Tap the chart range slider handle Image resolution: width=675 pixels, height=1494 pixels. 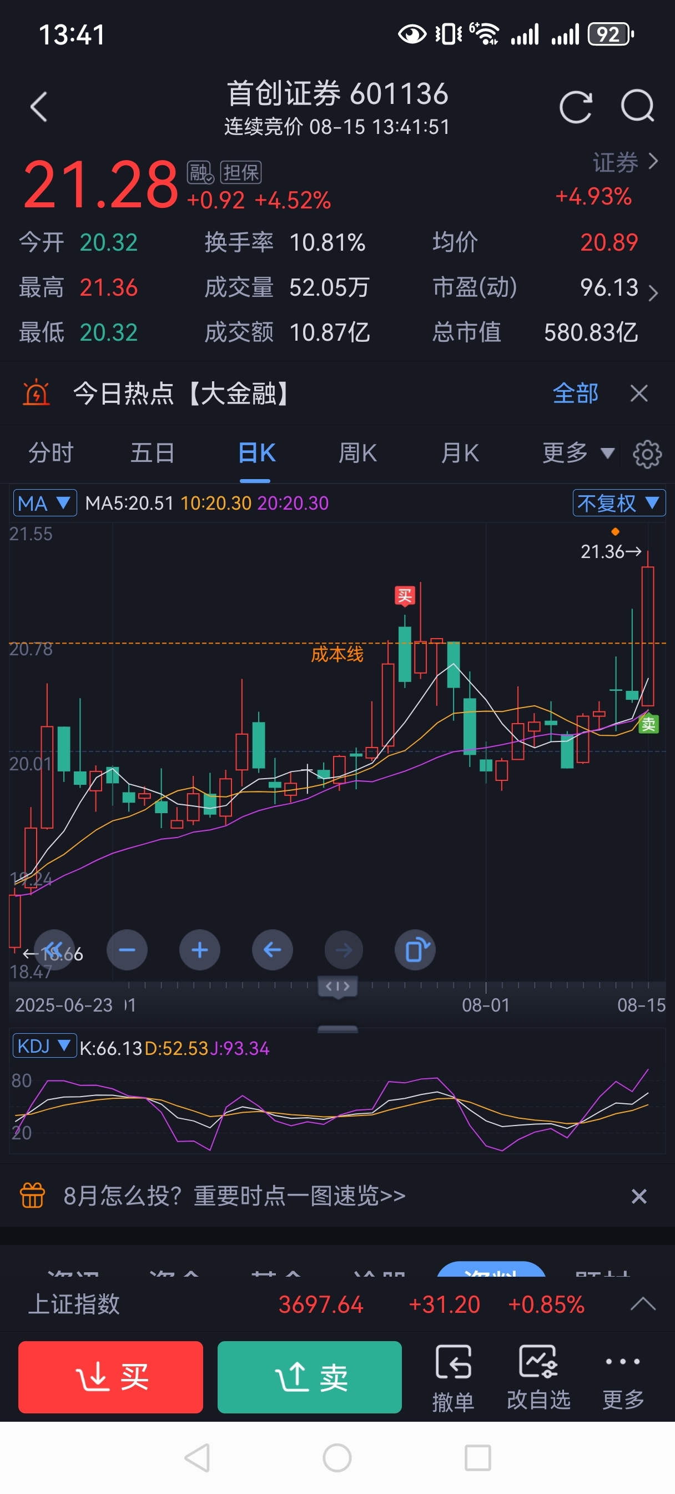[337, 987]
